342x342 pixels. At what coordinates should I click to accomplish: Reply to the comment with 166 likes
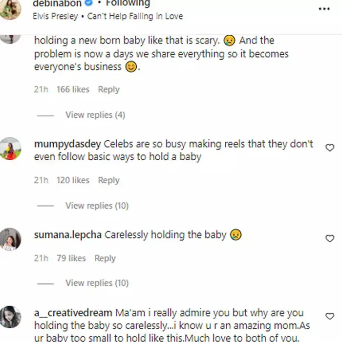(108, 89)
